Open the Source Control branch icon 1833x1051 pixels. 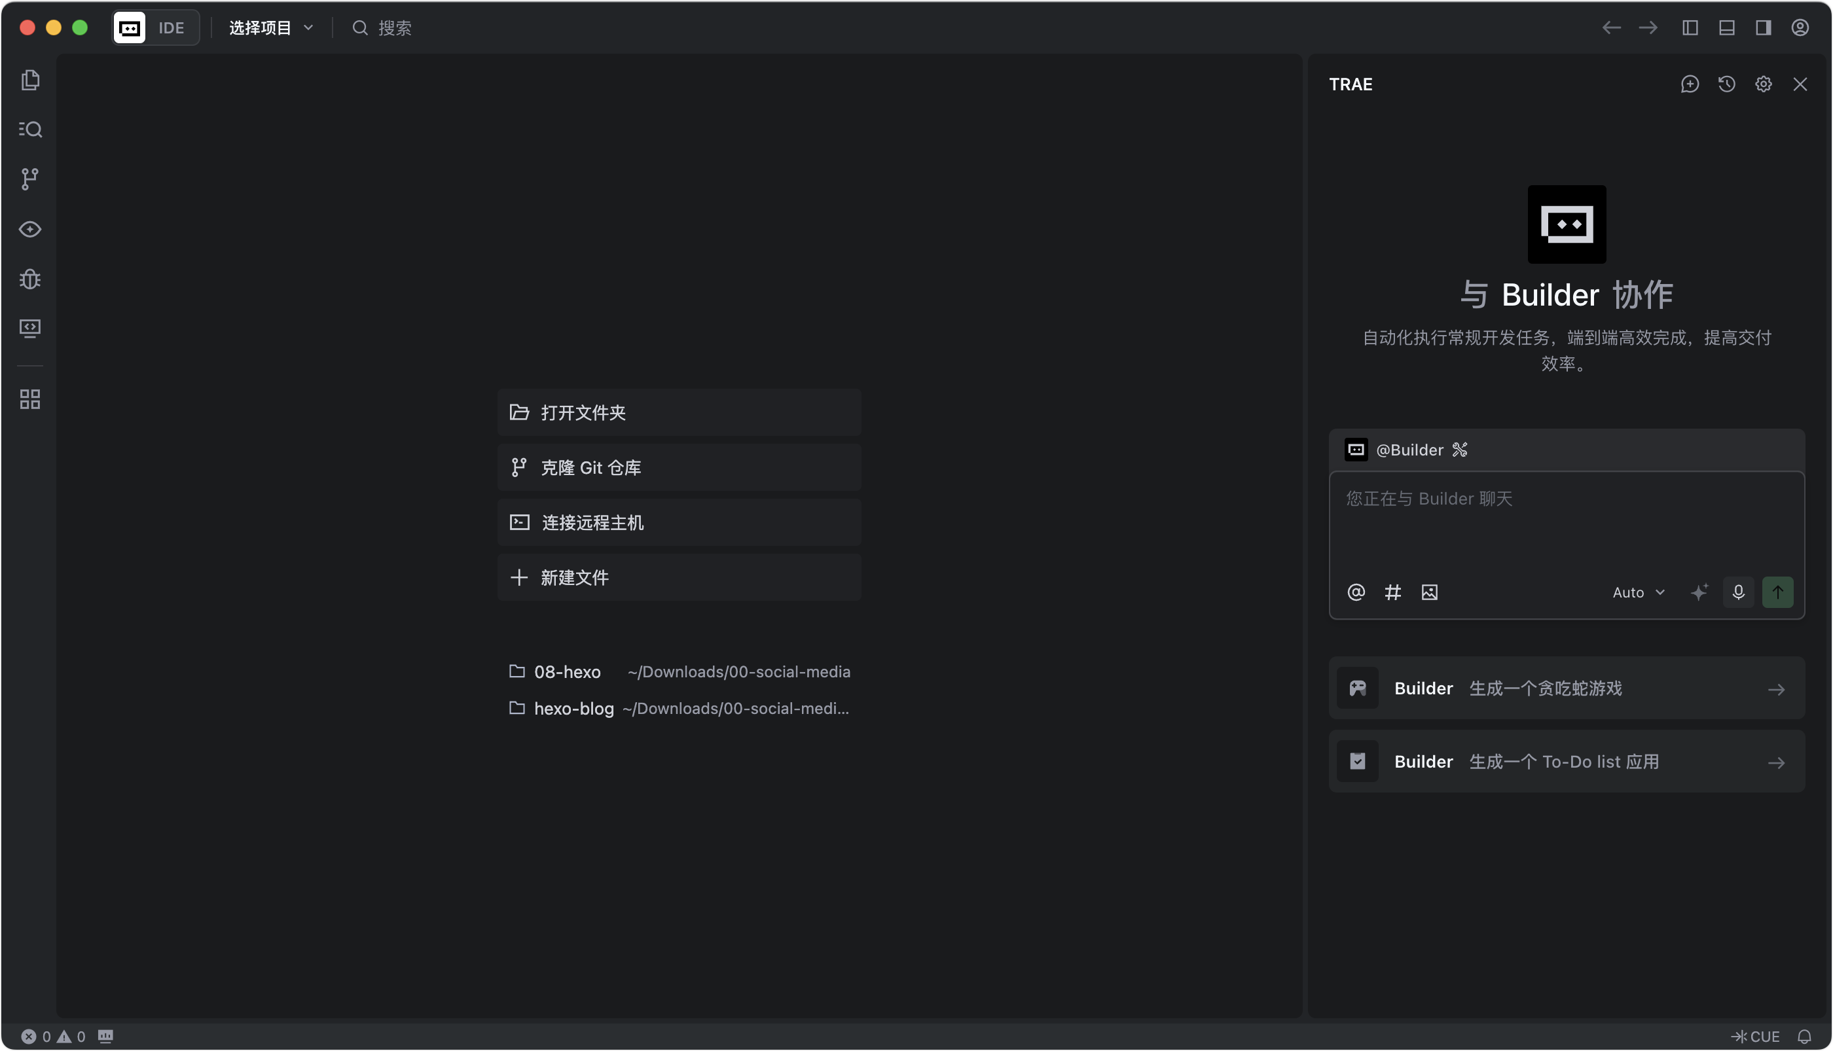[29, 179]
